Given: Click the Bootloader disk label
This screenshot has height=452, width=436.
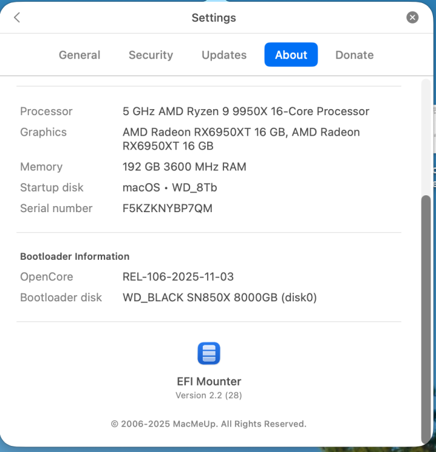Looking at the screenshot, I should [x=61, y=298].
